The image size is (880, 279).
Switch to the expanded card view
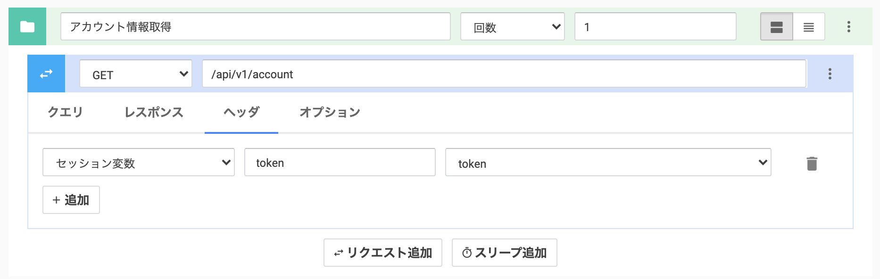776,27
